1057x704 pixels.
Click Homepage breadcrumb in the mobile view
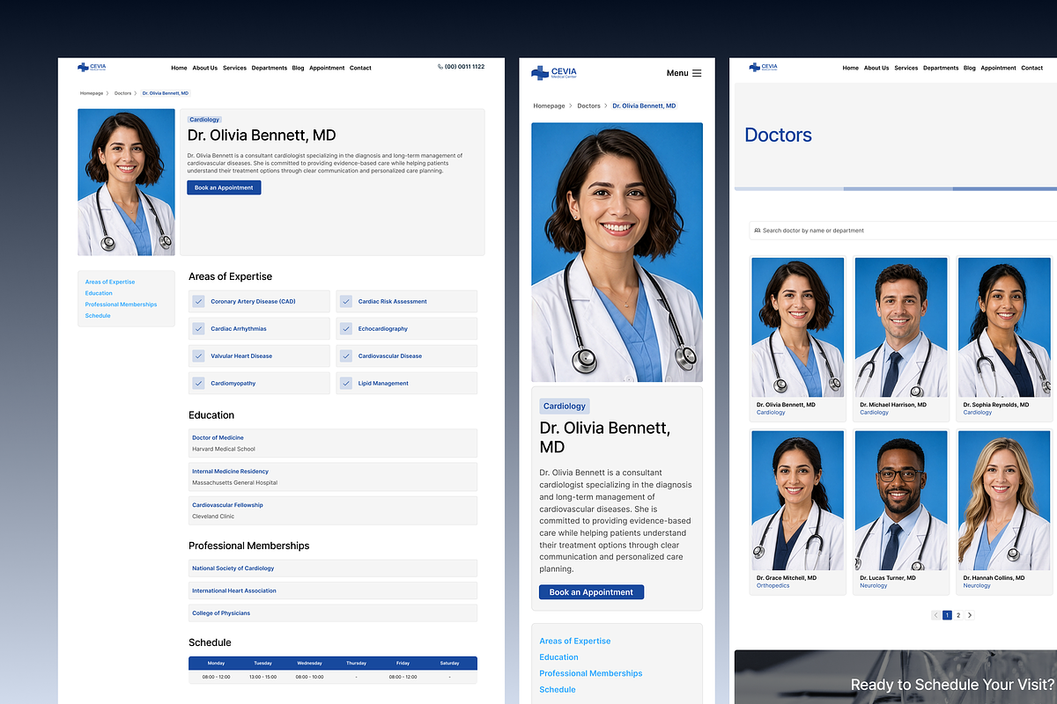[549, 106]
